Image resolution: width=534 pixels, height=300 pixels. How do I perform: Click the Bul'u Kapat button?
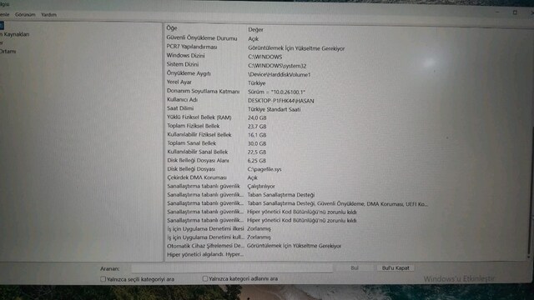point(395,267)
